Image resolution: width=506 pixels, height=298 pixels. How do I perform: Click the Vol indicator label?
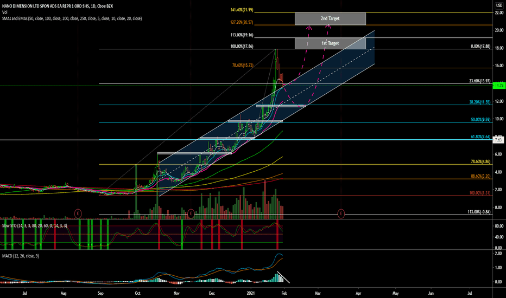4,12
